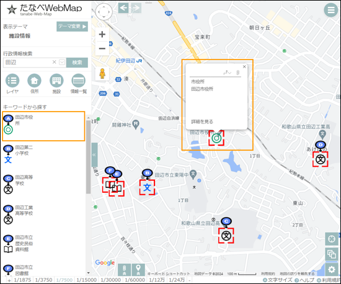
Task: Open the 住所 address search icon
Action: coord(34,81)
